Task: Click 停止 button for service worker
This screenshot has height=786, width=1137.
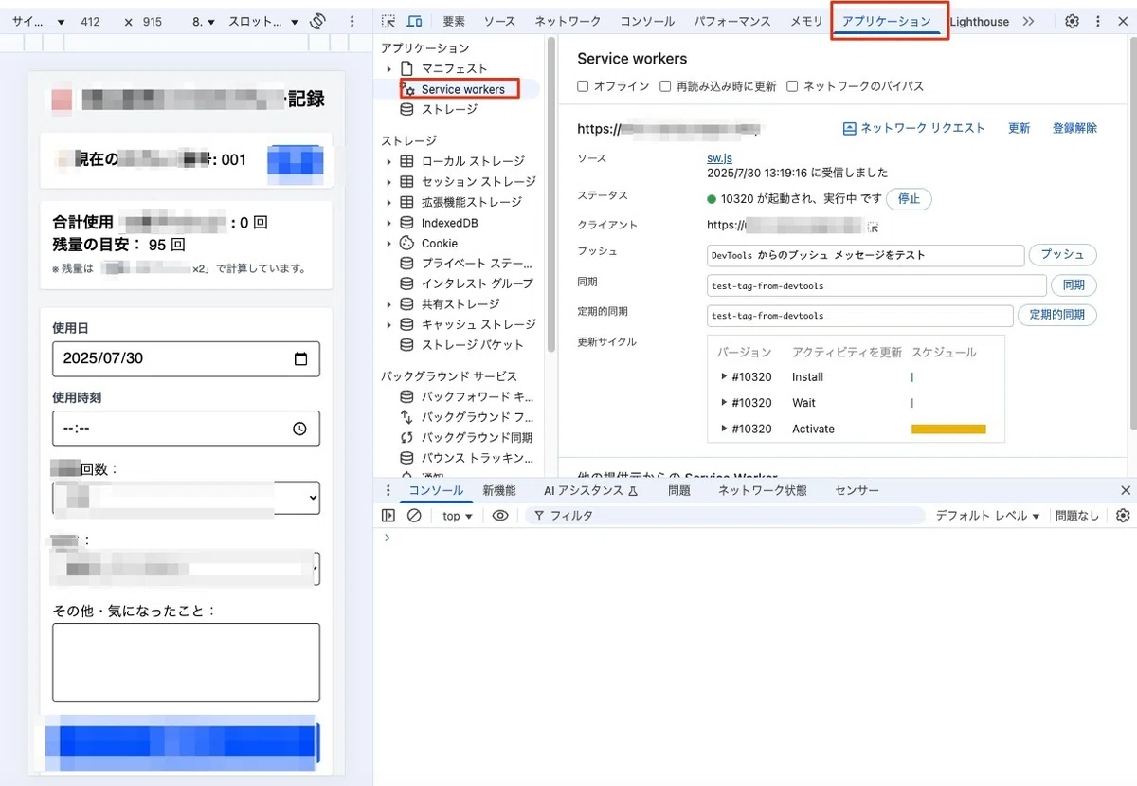Action: point(909,199)
